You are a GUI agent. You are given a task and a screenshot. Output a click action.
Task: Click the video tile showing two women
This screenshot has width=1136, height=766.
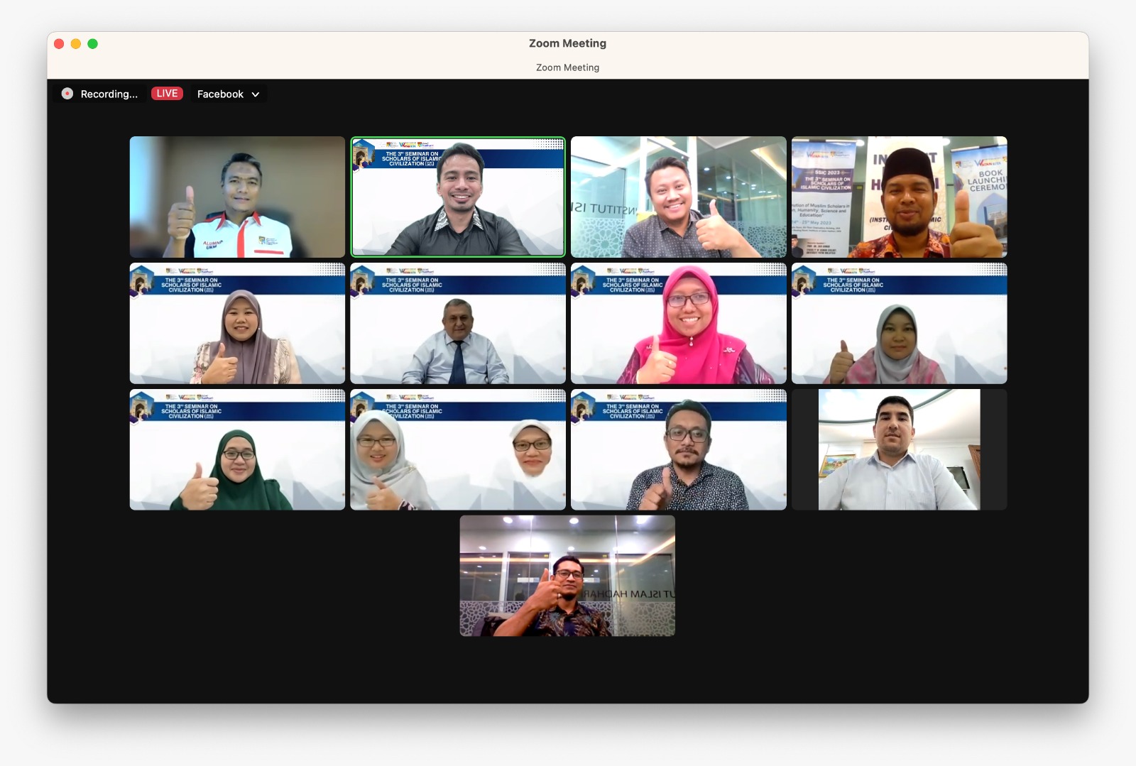tap(458, 449)
